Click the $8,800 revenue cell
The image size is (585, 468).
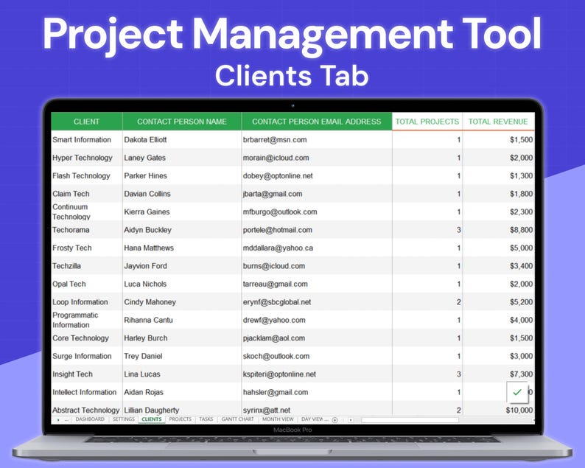(x=499, y=230)
